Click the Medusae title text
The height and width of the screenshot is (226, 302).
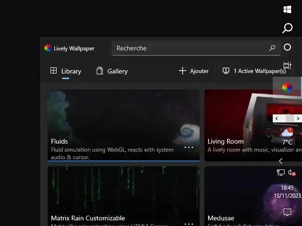click(221, 218)
